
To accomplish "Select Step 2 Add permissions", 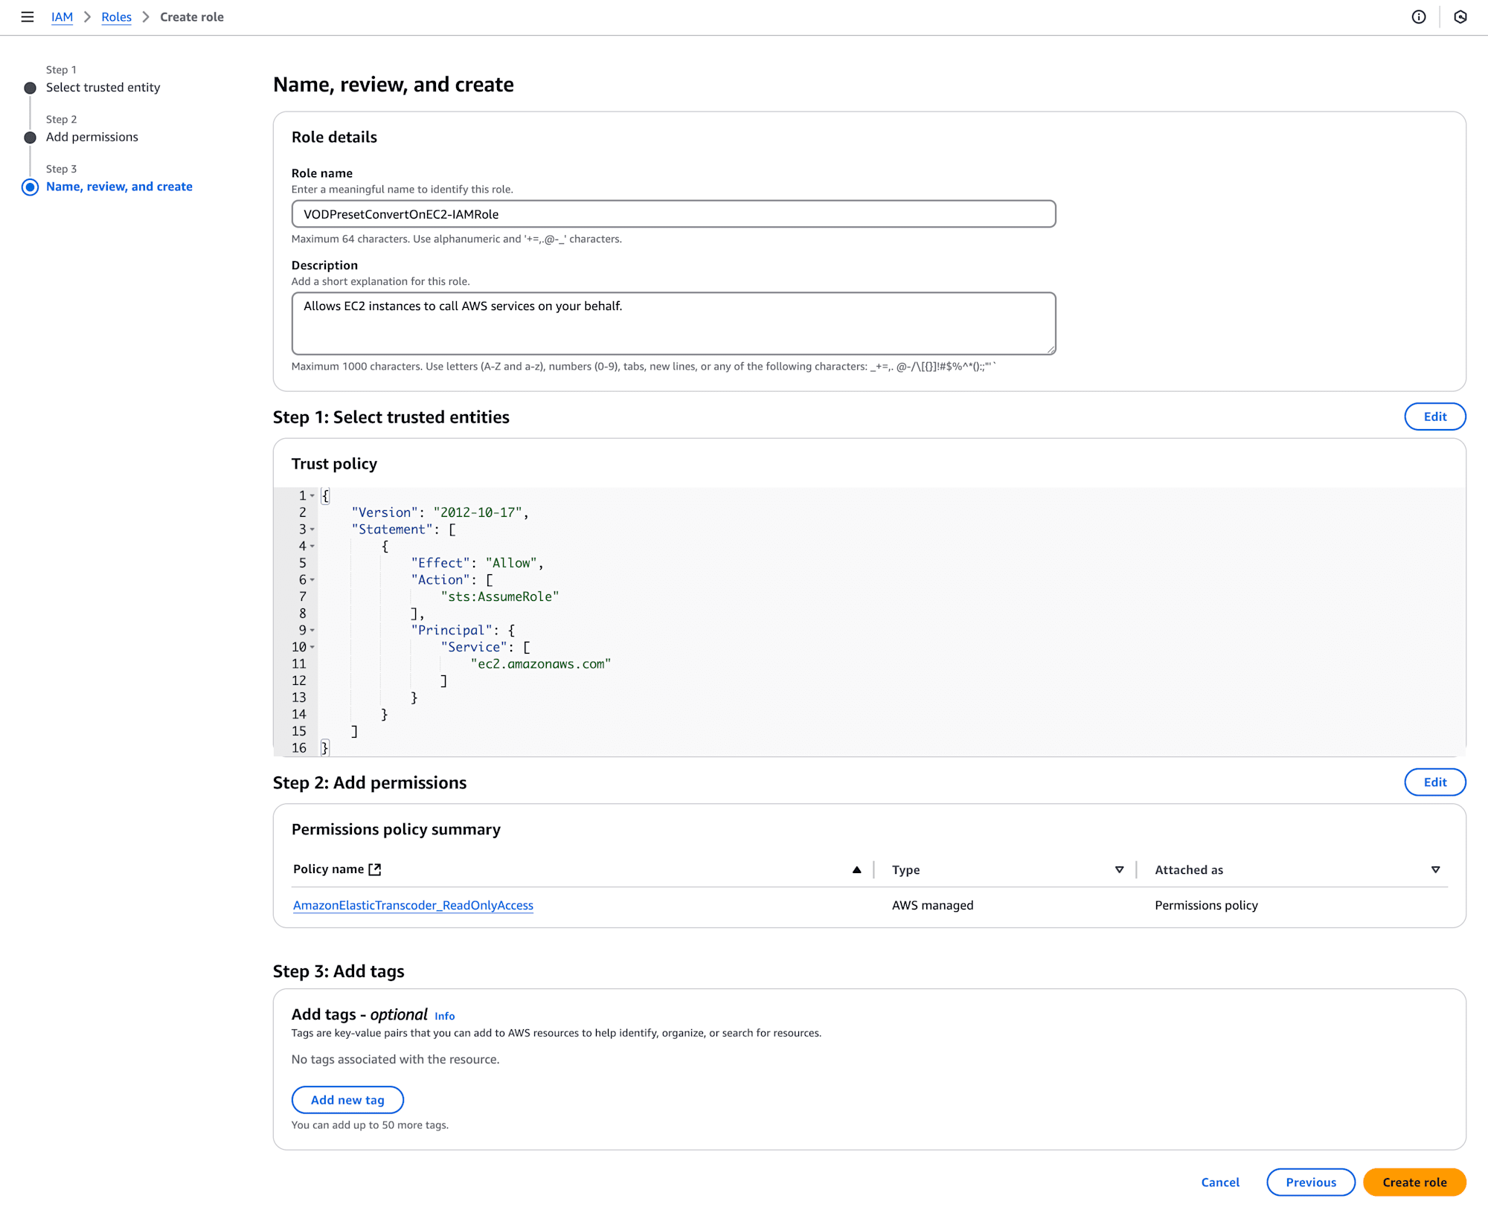I will (x=92, y=137).
